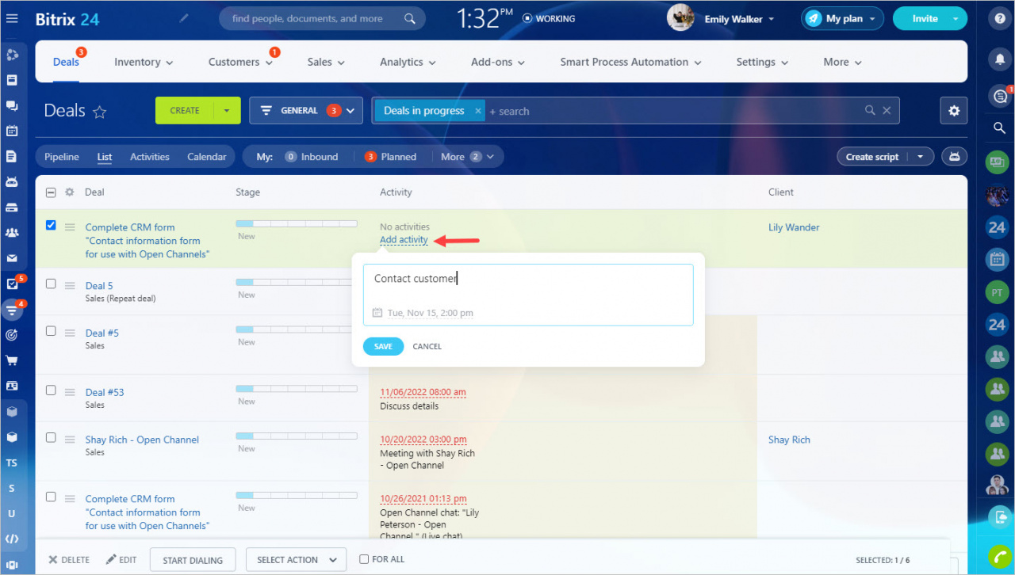Expand the Invite button dropdown arrow

point(956,19)
